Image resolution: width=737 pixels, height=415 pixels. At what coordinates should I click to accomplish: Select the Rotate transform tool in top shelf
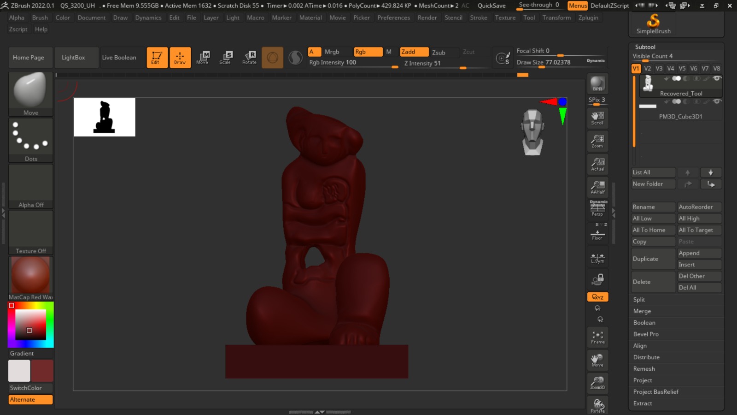point(249,58)
